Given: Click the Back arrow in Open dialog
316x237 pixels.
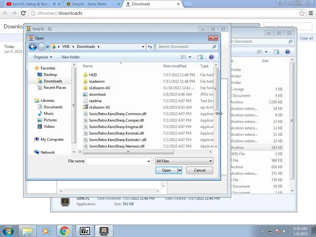Looking at the screenshot, I should [33, 47].
